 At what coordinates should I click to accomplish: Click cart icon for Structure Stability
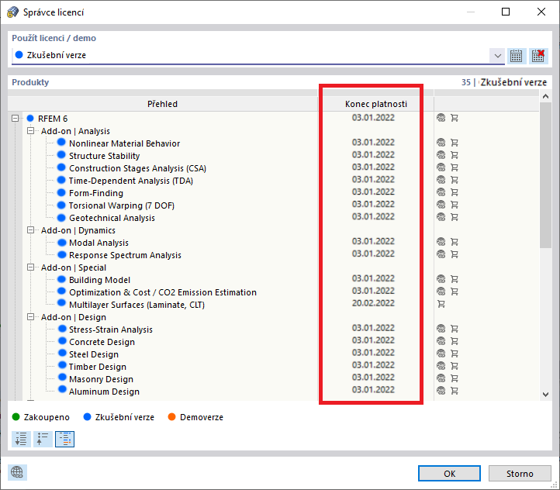pyautogui.click(x=455, y=155)
